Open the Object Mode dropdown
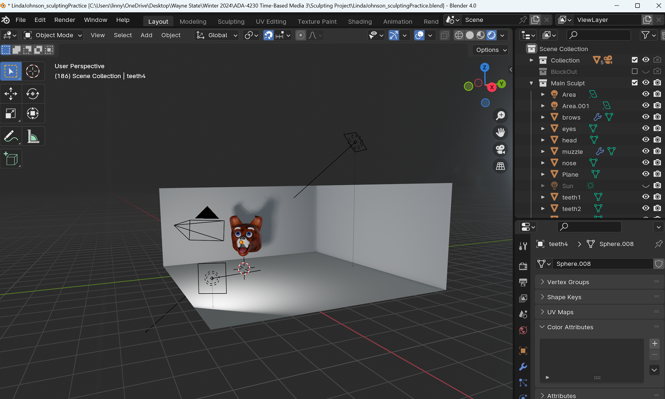 pyautogui.click(x=53, y=35)
